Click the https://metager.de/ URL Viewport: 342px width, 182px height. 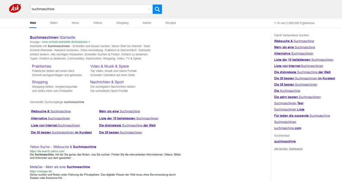pyautogui.click(x=41, y=171)
